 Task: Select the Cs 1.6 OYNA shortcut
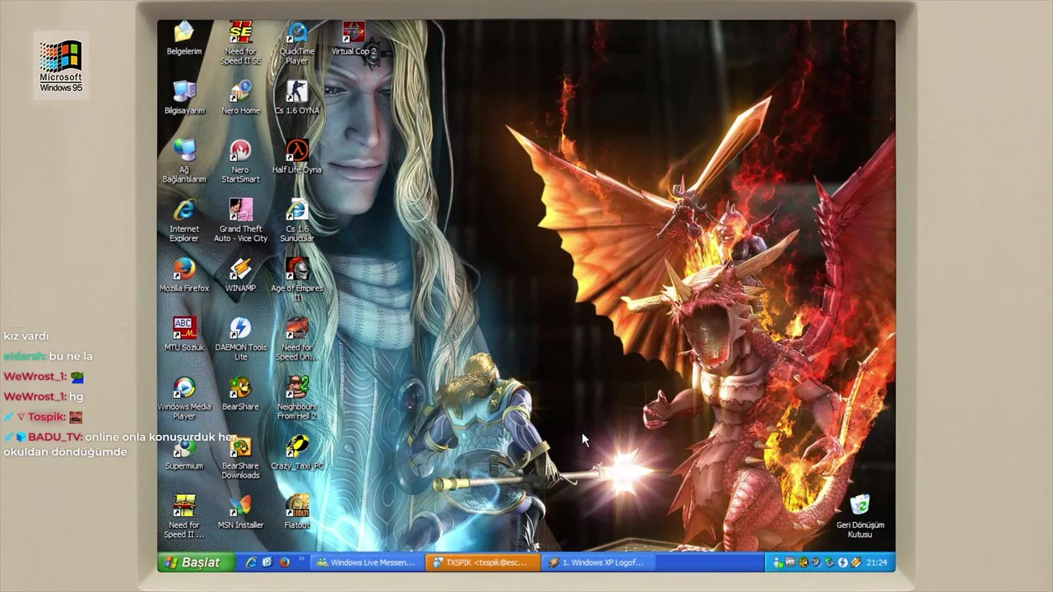pyautogui.click(x=297, y=99)
